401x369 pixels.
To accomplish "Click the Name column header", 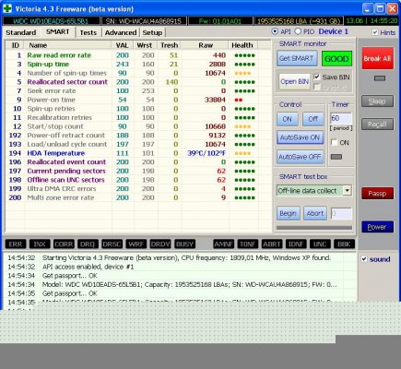I will 67,45.
